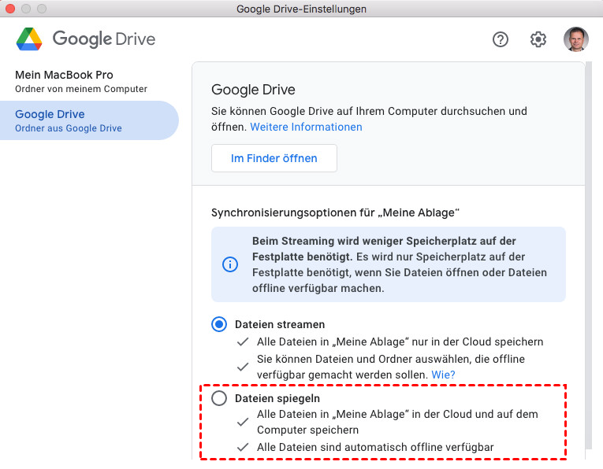Image resolution: width=603 pixels, height=469 pixels.
Task: Click the checkmark beside 'nur in der Cloud speichern'
Action: point(243,342)
